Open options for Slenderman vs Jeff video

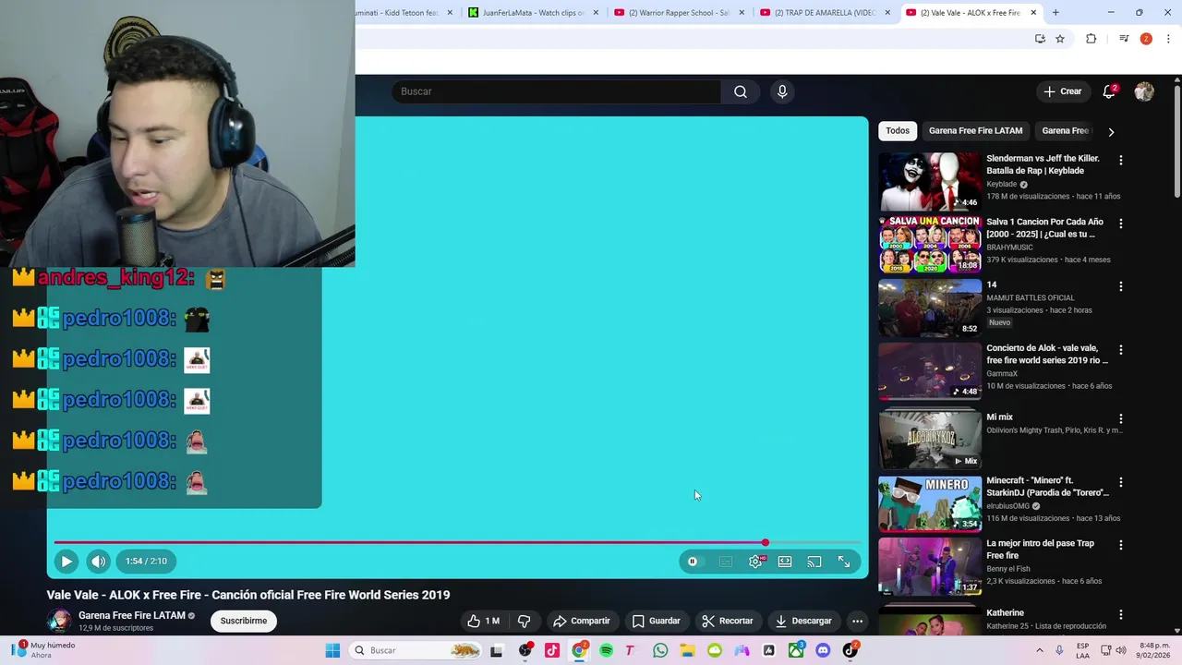point(1121,160)
